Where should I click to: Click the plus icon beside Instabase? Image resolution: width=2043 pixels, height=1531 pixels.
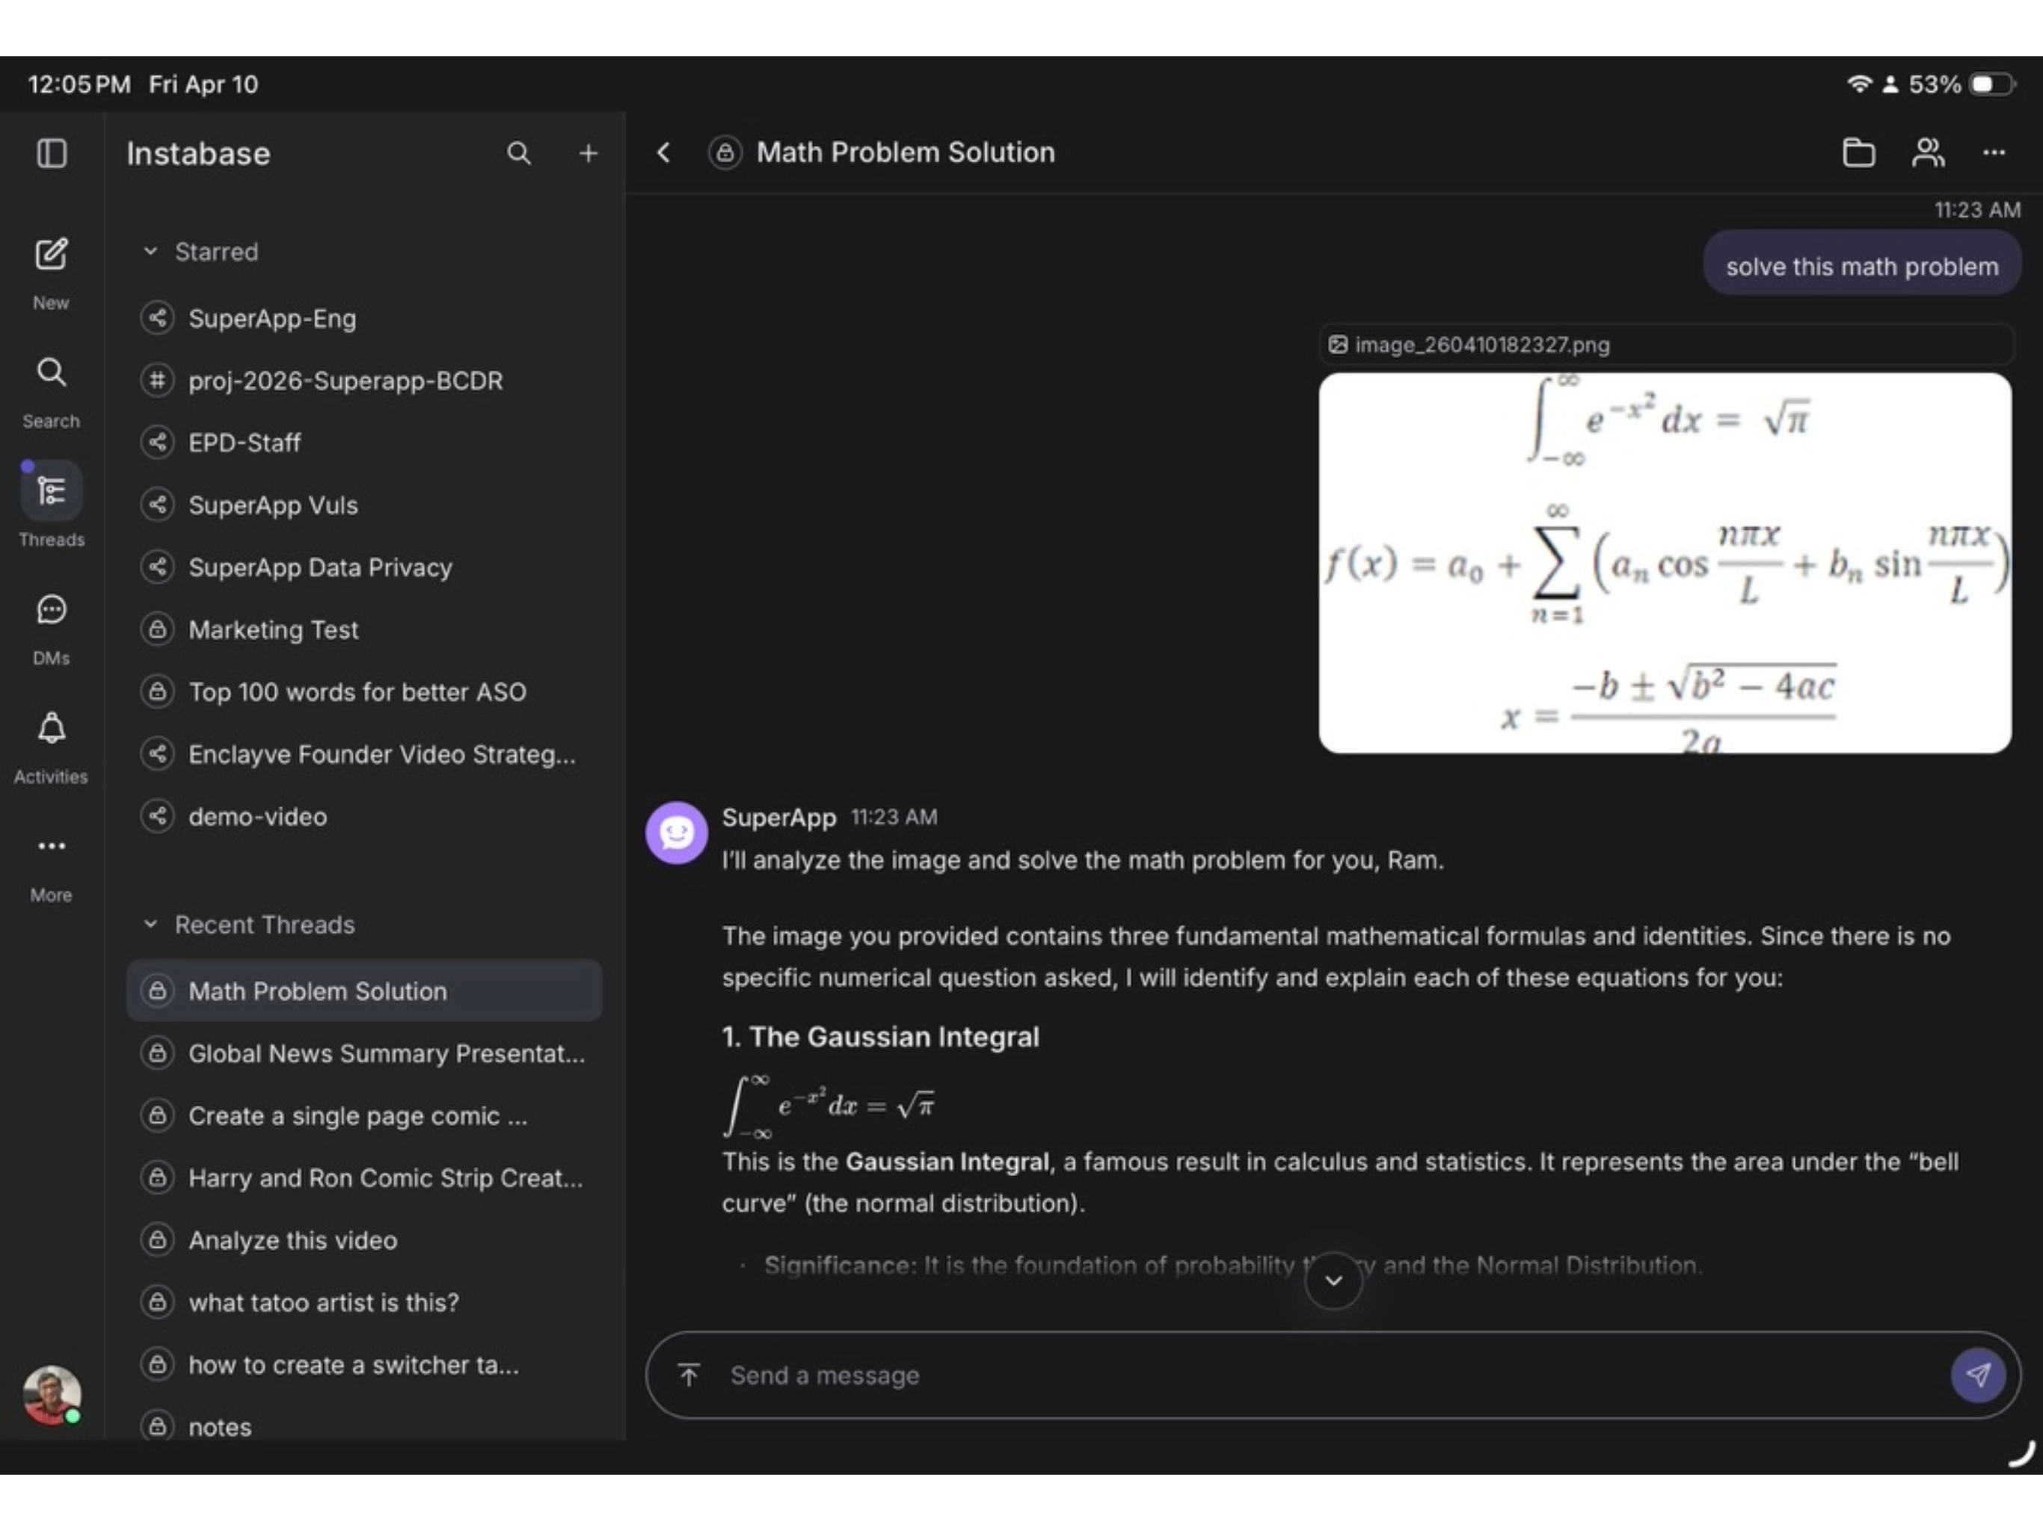(589, 153)
